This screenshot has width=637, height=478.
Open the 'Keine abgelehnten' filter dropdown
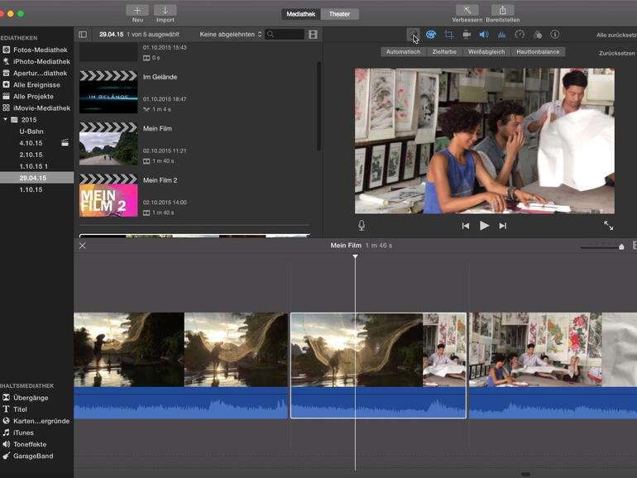(x=231, y=35)
